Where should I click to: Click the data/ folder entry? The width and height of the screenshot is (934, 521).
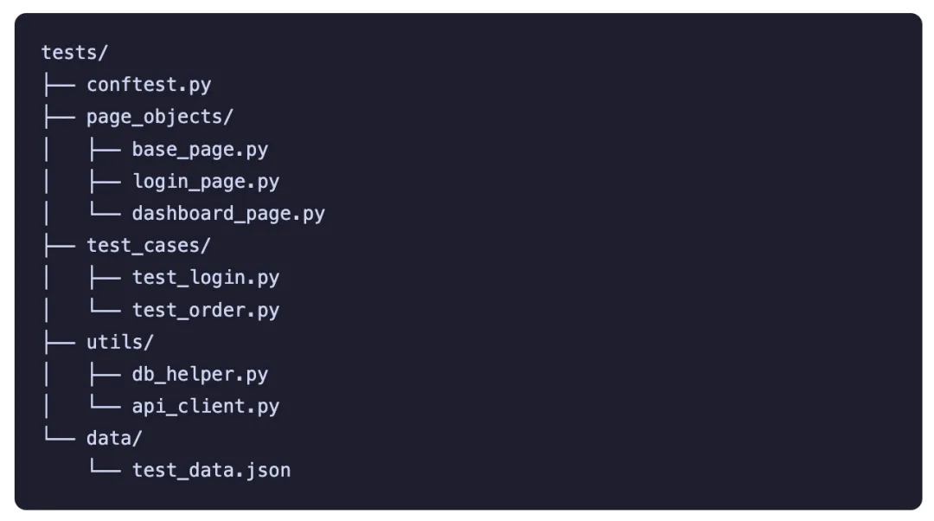pyautogui.click(x=114, y=439)
